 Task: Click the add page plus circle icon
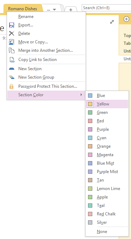(x=126, y=19)
